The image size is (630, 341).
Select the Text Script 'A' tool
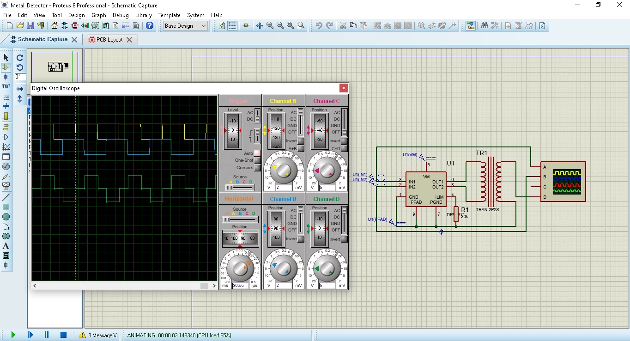[x=6, y=246]
